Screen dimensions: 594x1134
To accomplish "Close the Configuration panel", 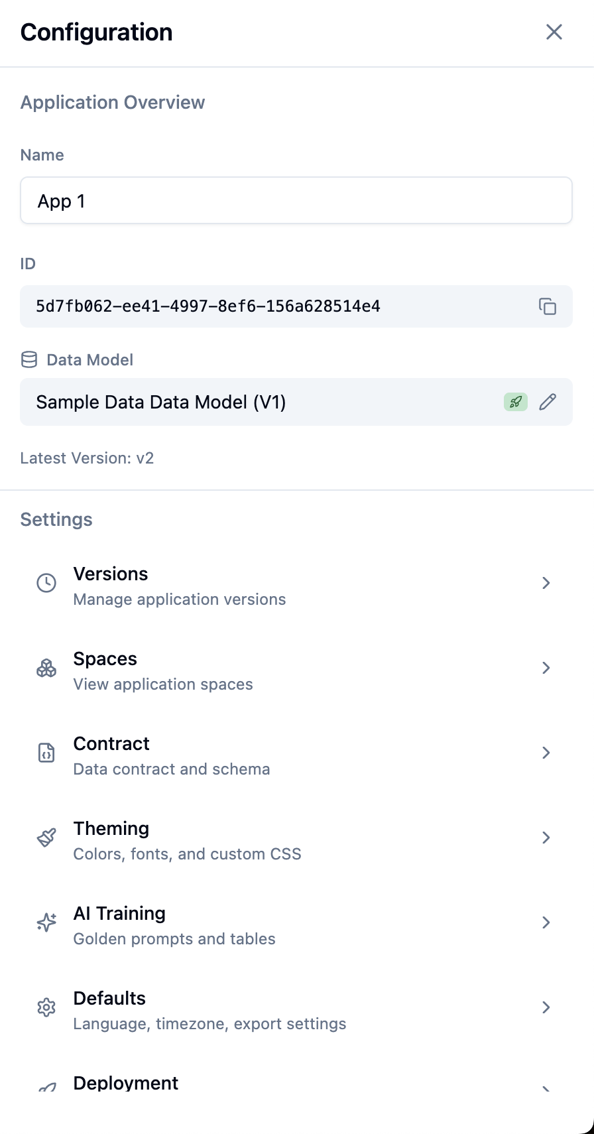I will [x=554, y=31].
